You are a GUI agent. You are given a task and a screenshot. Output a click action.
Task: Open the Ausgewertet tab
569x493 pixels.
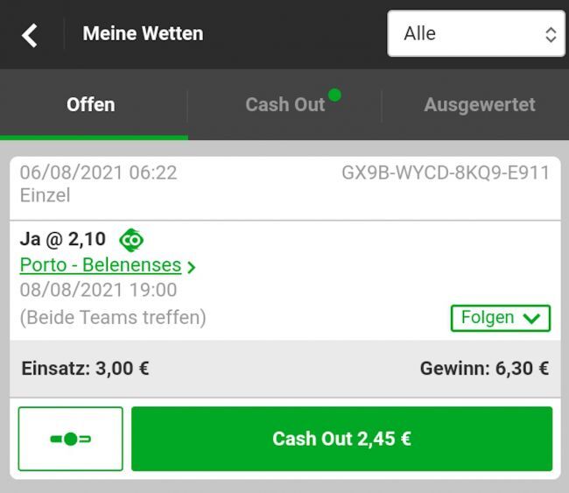tap(480, 104)
